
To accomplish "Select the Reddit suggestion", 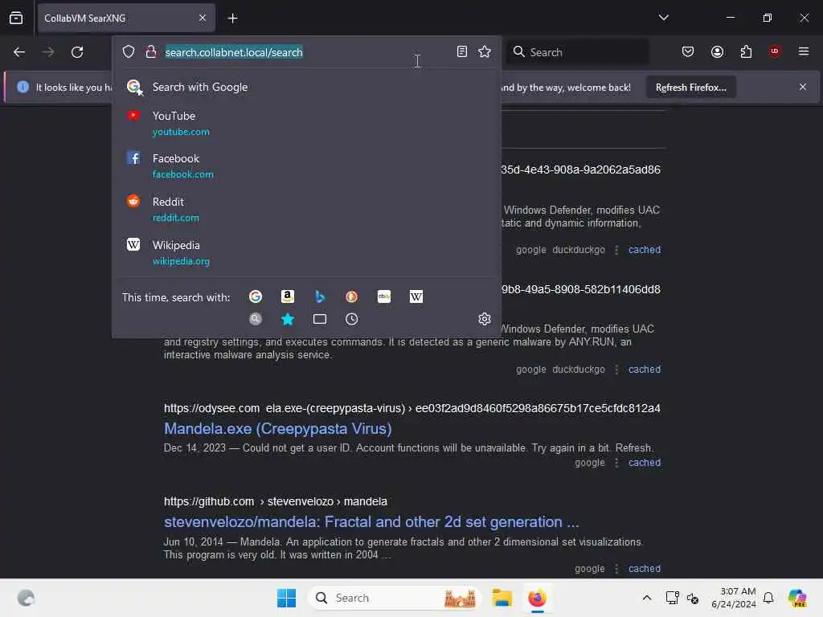I will pos(306,209).
